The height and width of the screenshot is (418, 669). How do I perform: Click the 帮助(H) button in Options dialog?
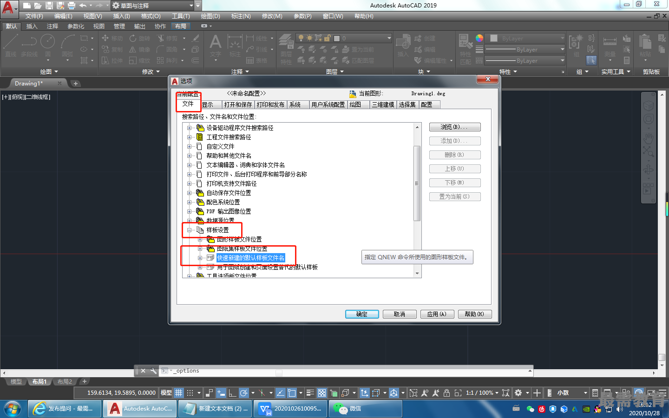[474, 314]
